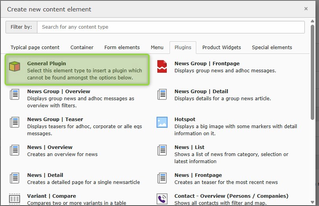Choose the News | Frontpage title link
Image resolution: width=319 pixels, height=206 pixels.
(198, 175)
